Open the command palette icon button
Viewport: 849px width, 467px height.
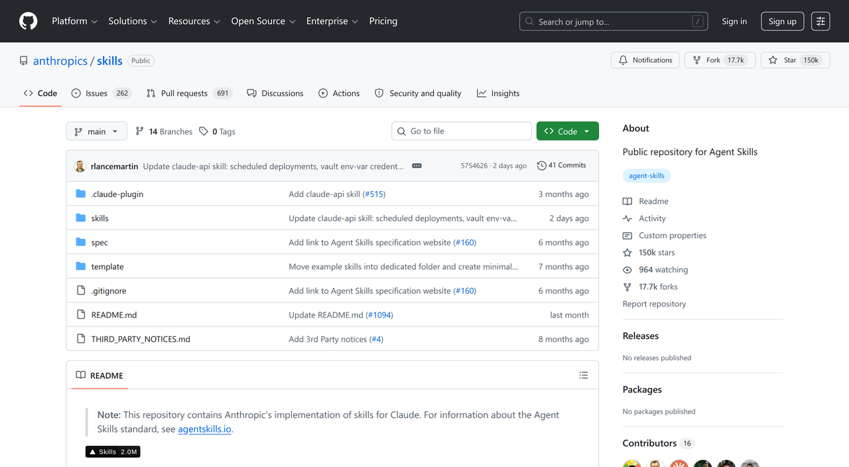[820, 21]
